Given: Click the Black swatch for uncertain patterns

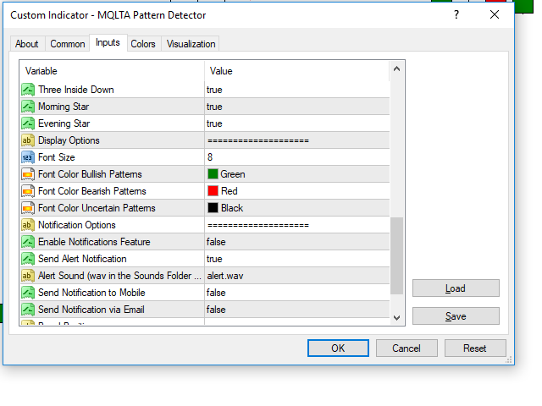Looking at the screenshot, I should tap(213, 208).
